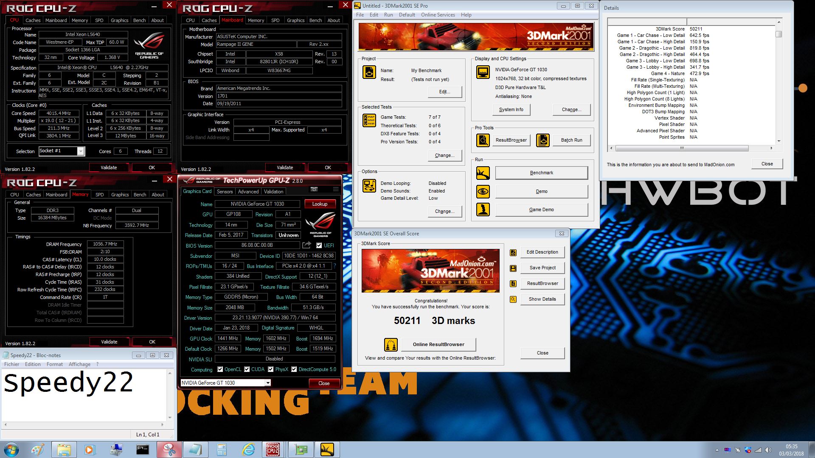This screenshot has height=458, width=815.
Task: Open the Affichage menu in Bloc-notes
Action: click(x=79, y=364)
